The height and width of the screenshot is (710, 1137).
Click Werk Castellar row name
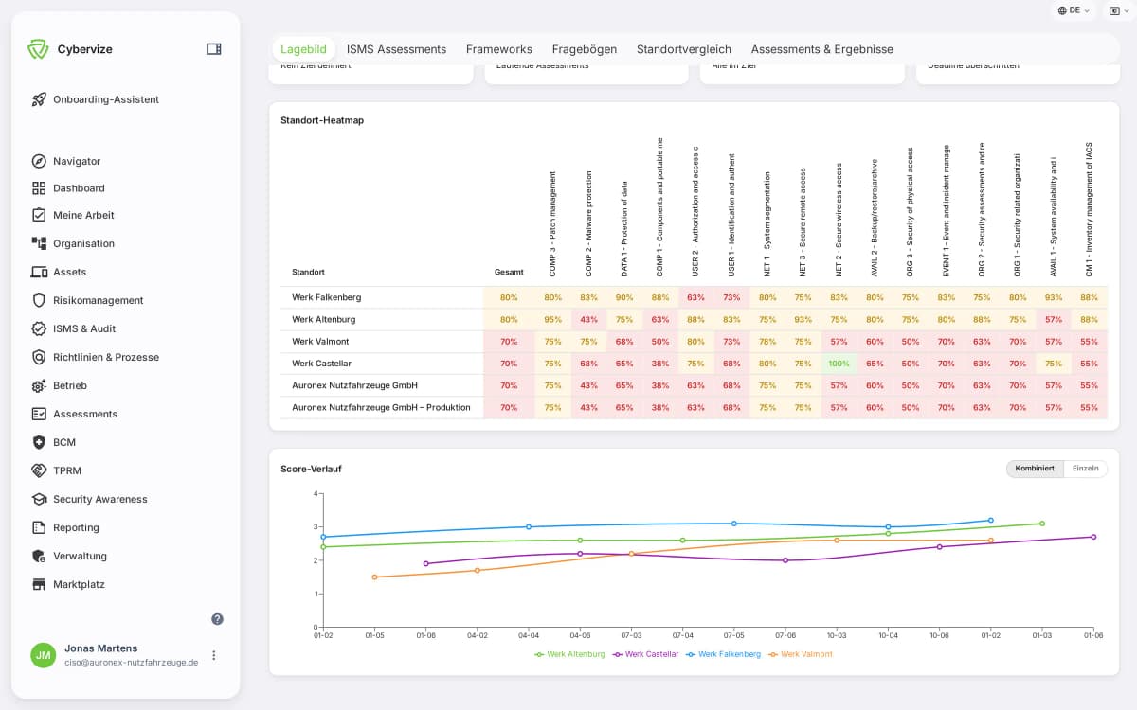point(323,364)
